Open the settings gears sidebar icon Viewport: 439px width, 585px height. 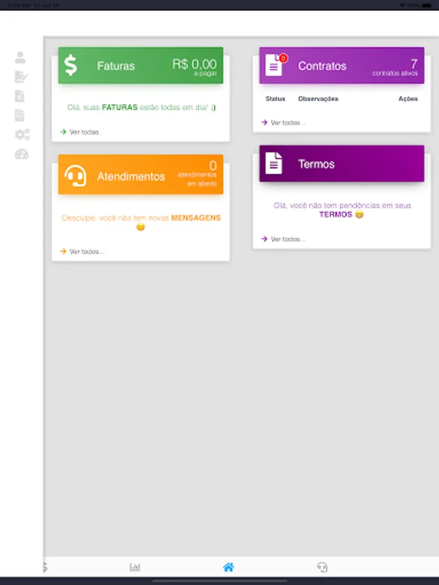pos(22,135)
